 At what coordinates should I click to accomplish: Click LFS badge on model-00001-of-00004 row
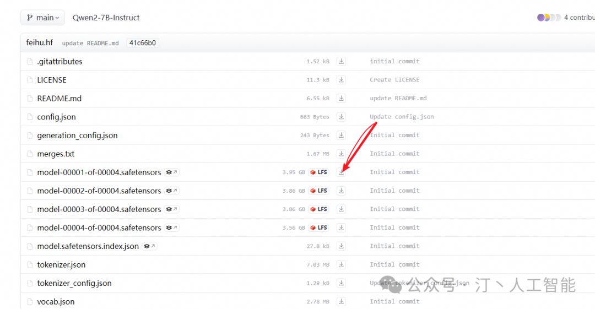[318, 172]
